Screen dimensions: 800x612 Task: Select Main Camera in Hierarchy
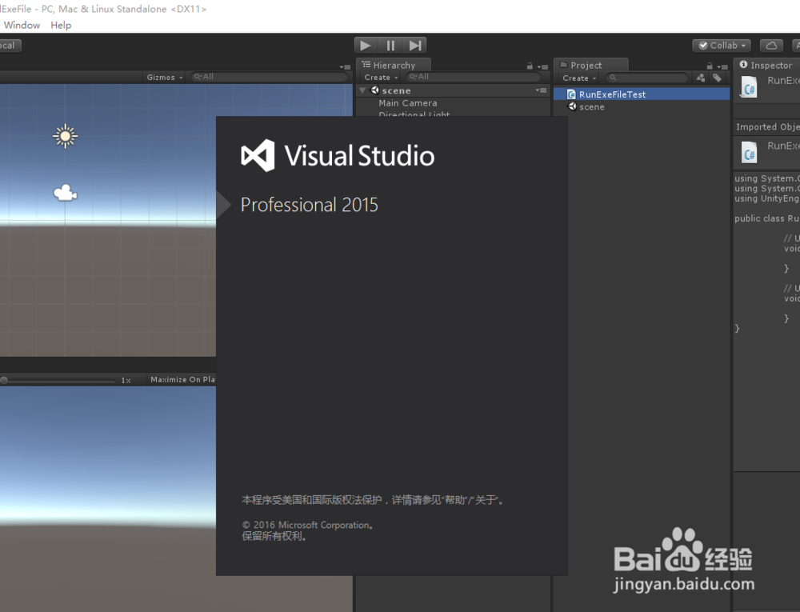point(408,103)
